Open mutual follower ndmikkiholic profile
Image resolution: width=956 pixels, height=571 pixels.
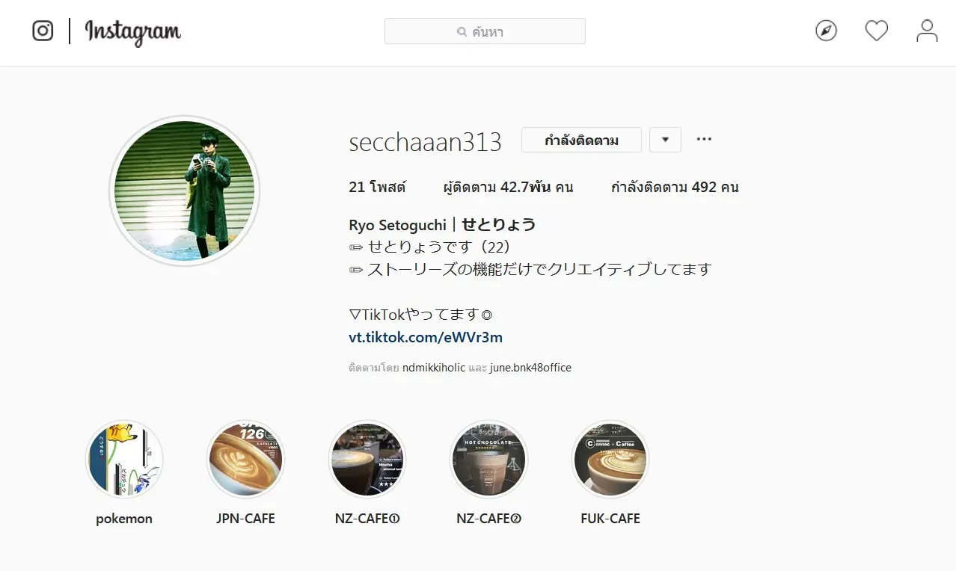pyautogui.click(x=434, y=368)
